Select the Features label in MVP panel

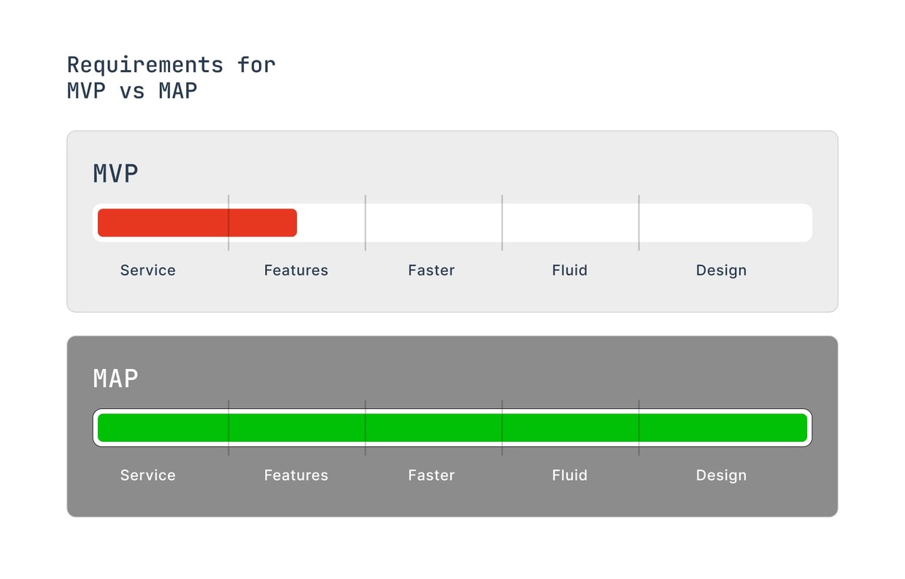click(x=296, y=271)
